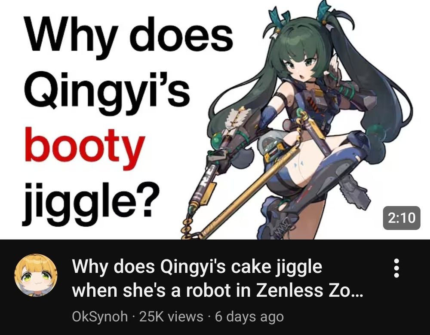430x335 pixels.
Task: Click the 'Qingyi's' word in the thumbnail
Action: click(x=107, y=90)
